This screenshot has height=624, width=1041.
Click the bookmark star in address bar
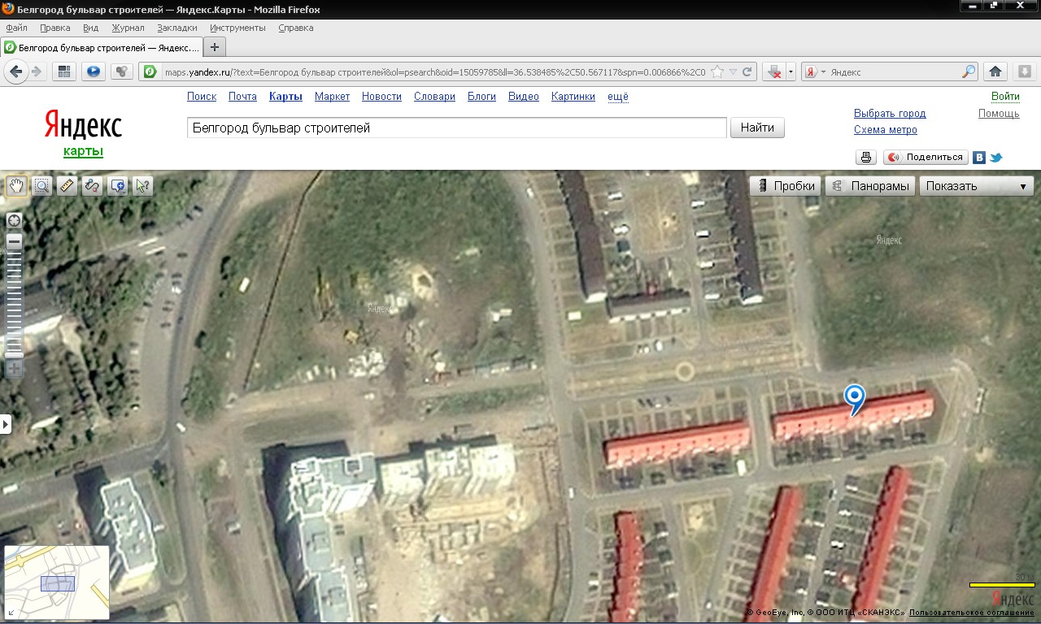(717, 71)
